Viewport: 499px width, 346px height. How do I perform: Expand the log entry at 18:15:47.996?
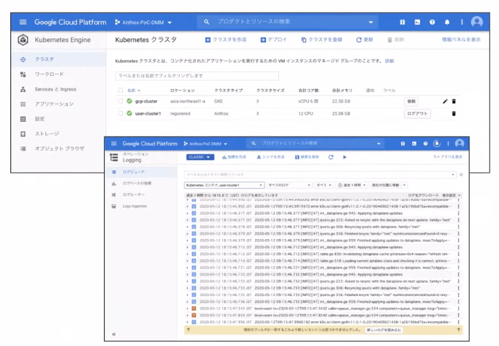(187, 322)
